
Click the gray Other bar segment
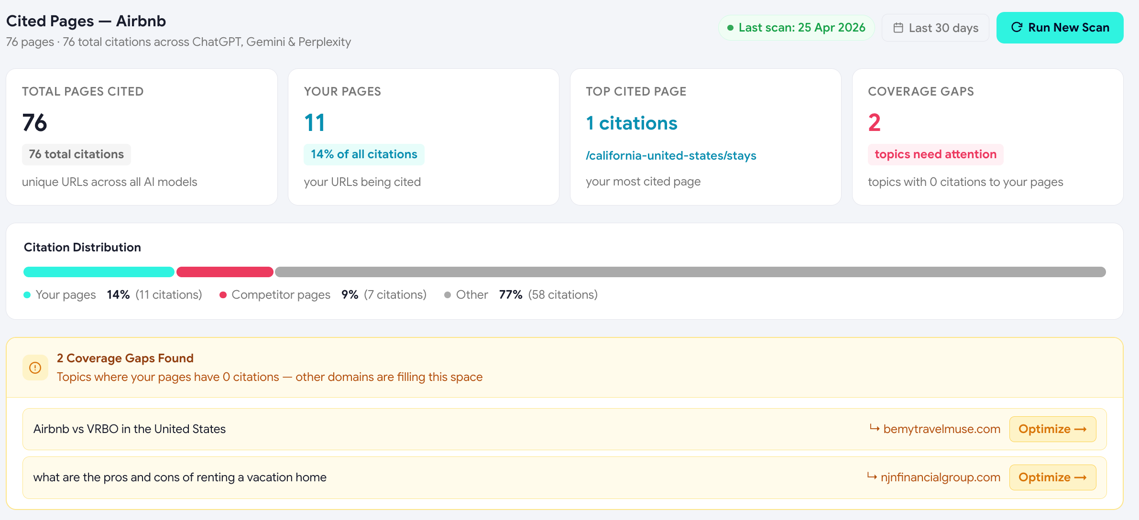coord(690,272)
